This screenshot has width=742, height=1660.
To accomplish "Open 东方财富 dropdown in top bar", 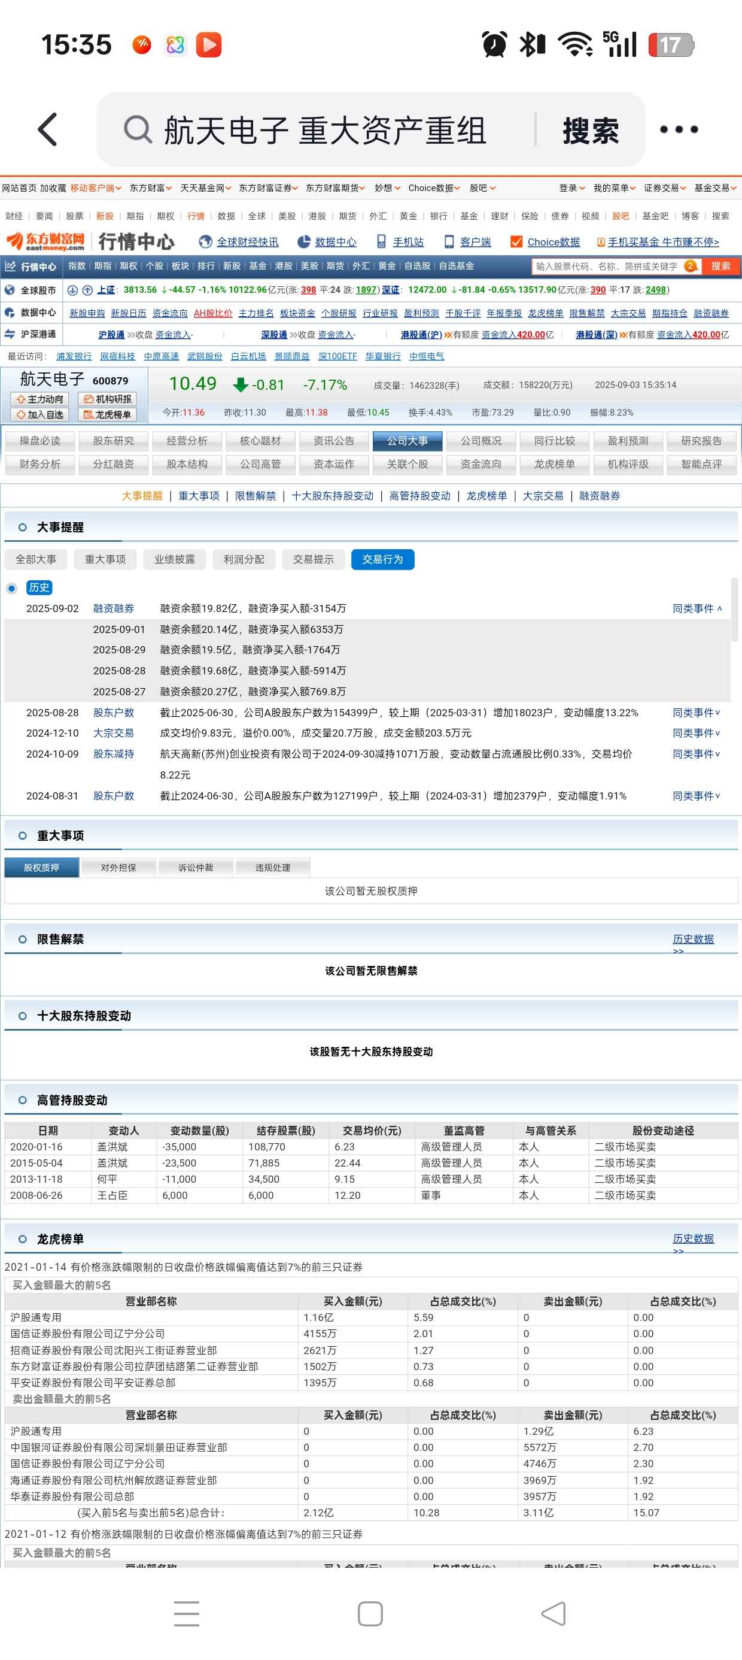I will coord(151,188).
